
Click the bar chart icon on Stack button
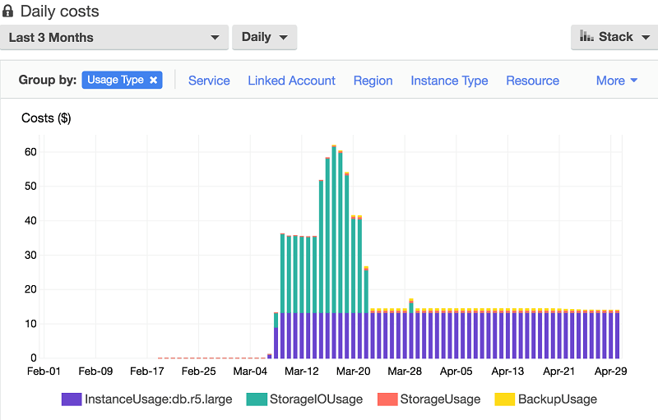[x=586, y=36]
